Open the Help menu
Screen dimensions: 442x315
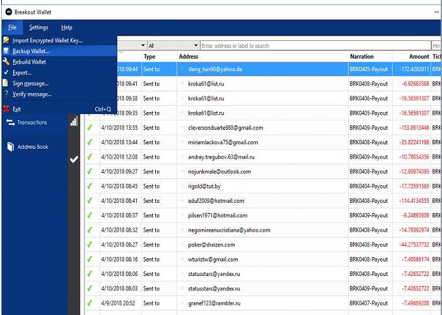67,27
